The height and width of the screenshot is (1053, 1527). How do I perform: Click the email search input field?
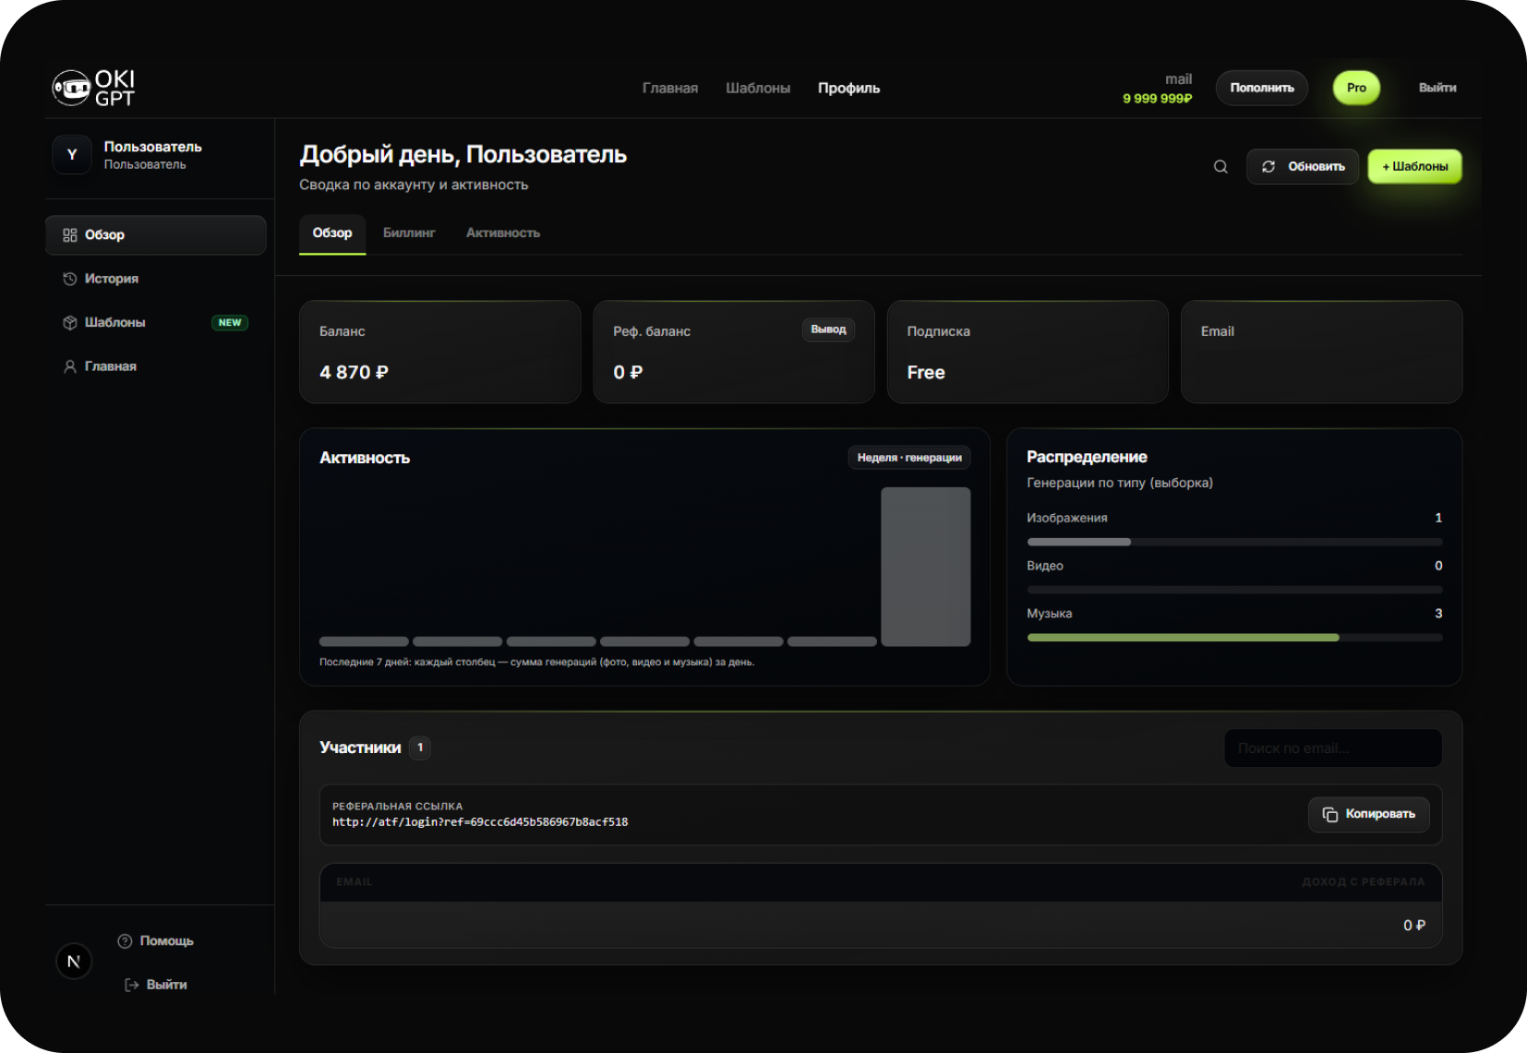pos(1332,748)
